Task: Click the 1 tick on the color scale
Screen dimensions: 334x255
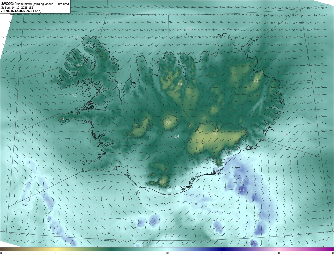Action: 56,253
